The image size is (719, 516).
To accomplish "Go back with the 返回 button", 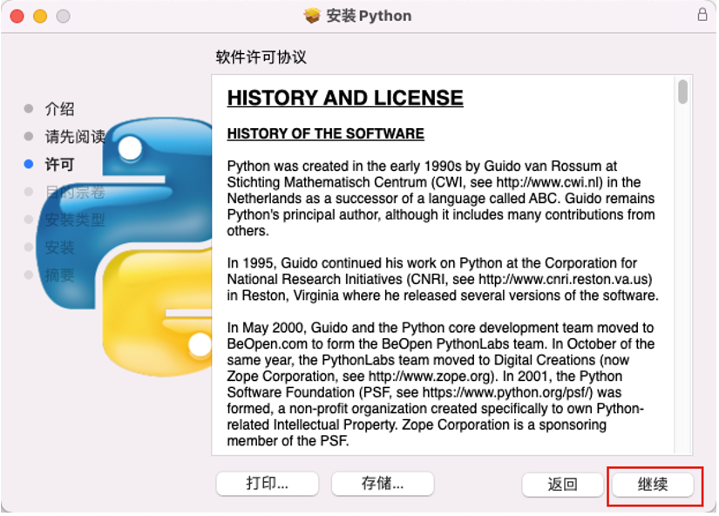I will coord(562,485).
